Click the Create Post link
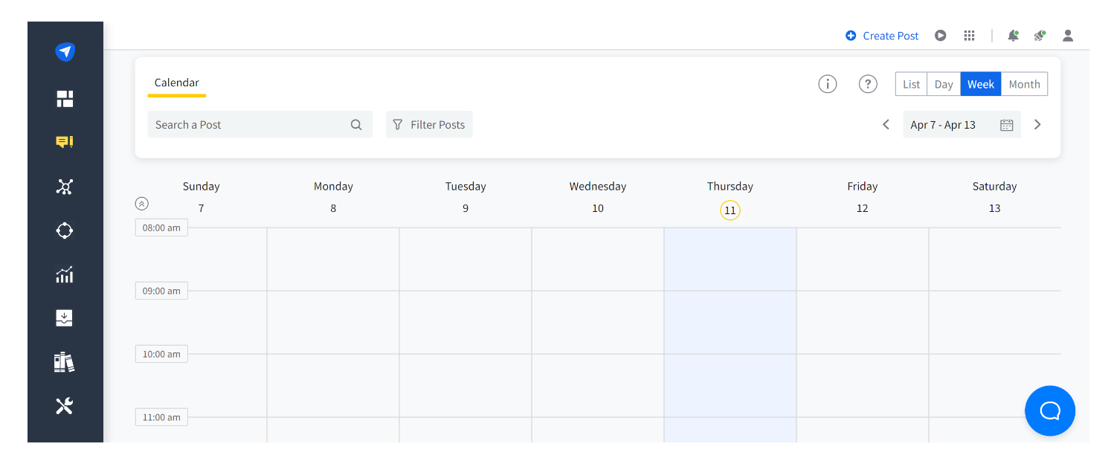This screenshot has height=464, width=1111. (883, 36)
